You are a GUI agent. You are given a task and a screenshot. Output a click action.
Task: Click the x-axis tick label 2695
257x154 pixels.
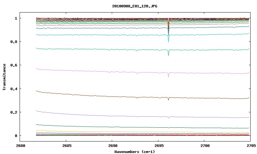point(159,146)
